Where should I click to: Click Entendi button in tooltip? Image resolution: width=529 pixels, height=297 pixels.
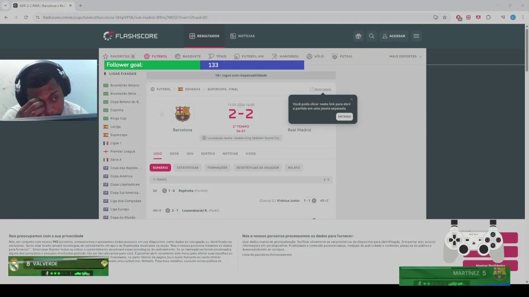tap(344, 117)
